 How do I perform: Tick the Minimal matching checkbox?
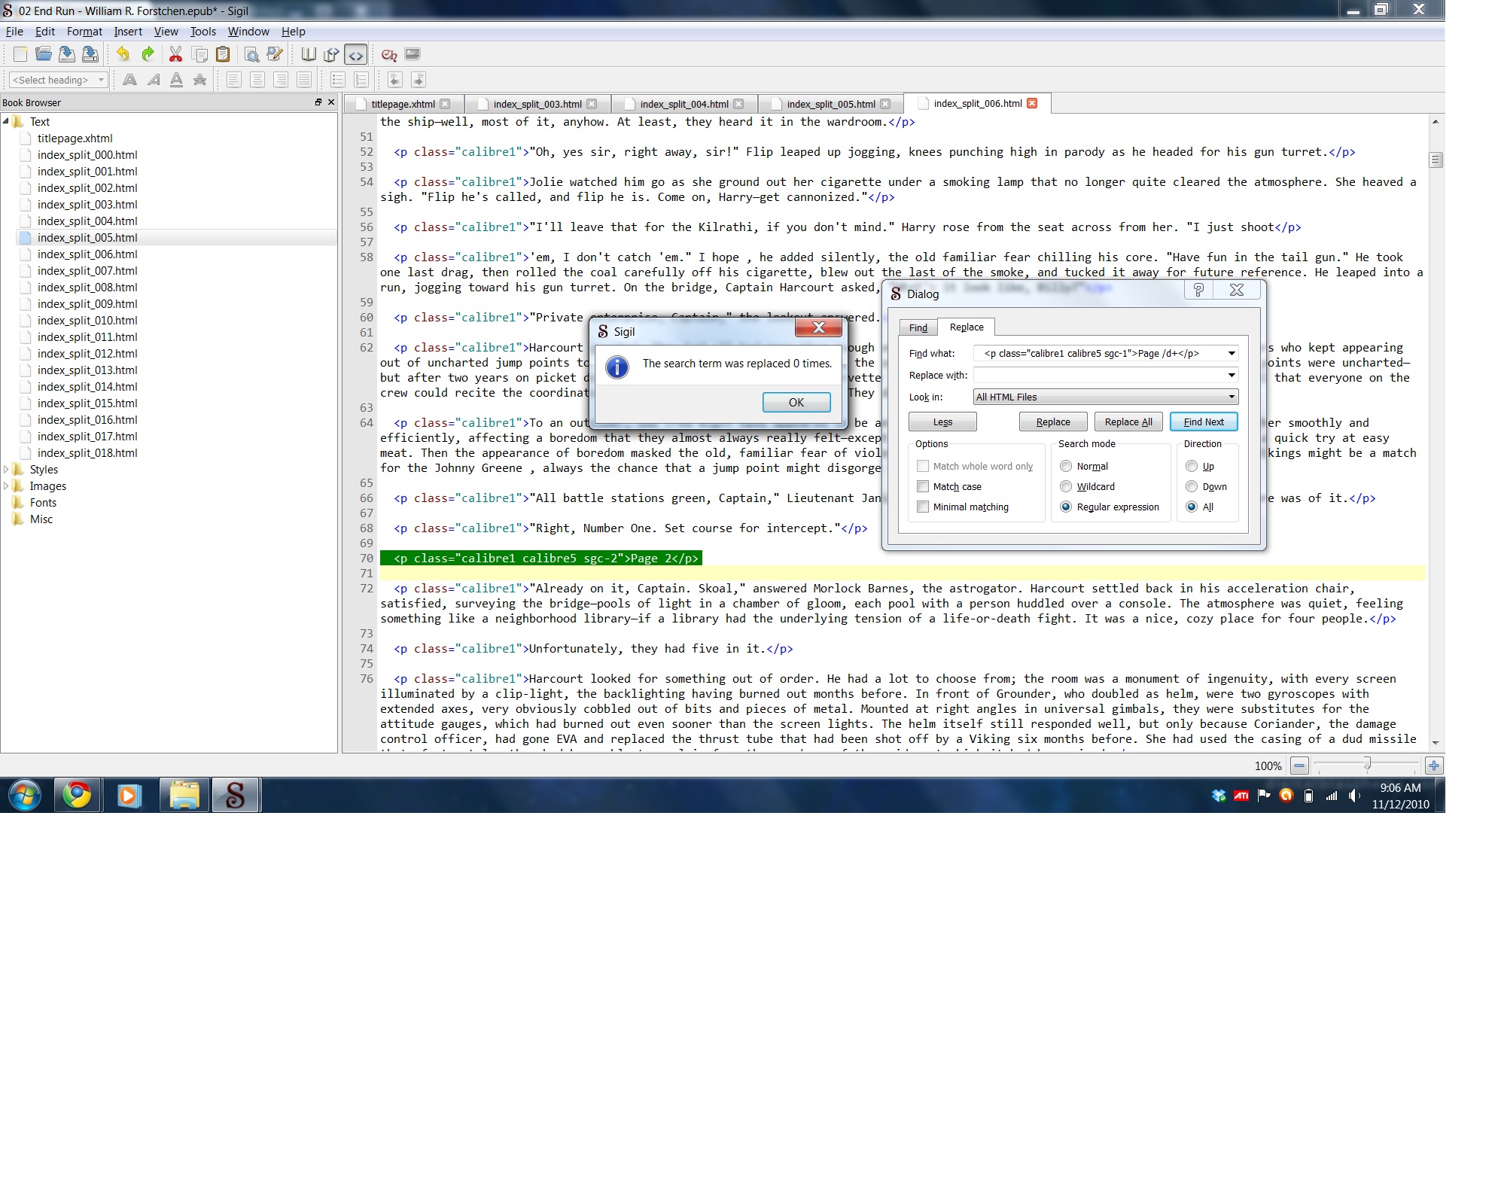pos(923,507)
